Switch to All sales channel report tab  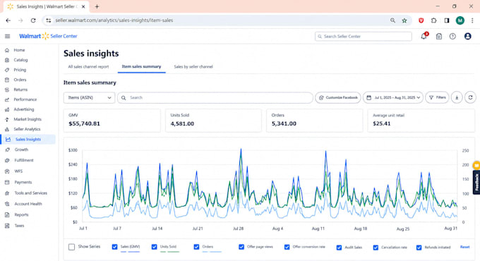[x=88, y=67]
